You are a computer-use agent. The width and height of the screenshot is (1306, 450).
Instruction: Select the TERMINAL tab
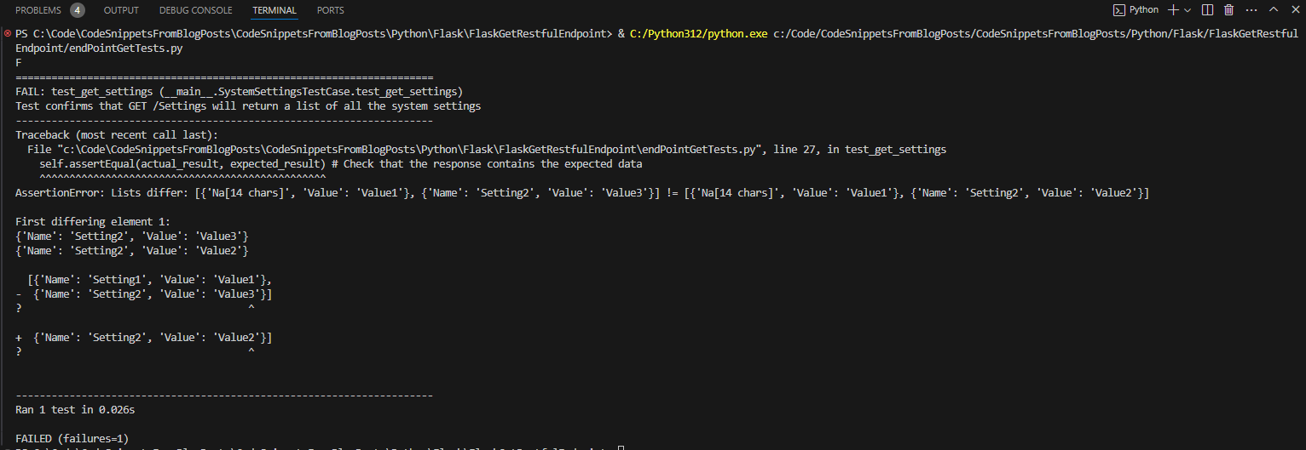(x=274, y=10)
